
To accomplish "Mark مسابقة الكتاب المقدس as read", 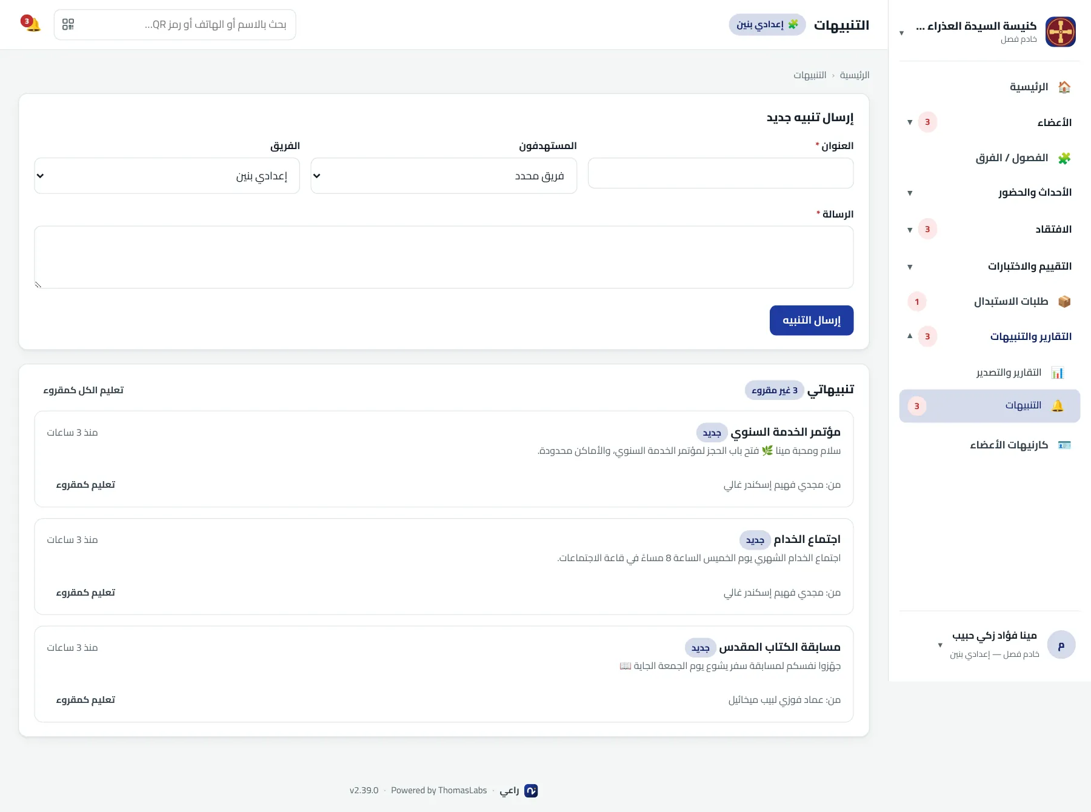I will click(85, 700).
